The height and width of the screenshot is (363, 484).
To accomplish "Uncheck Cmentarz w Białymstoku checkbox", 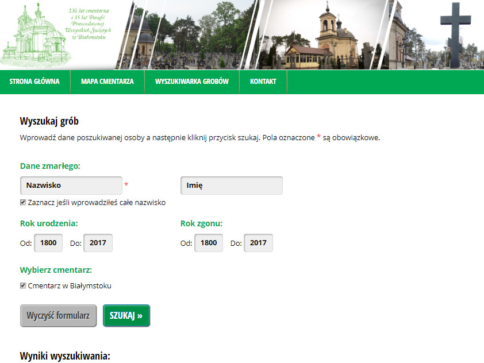I will click(23, 285).
